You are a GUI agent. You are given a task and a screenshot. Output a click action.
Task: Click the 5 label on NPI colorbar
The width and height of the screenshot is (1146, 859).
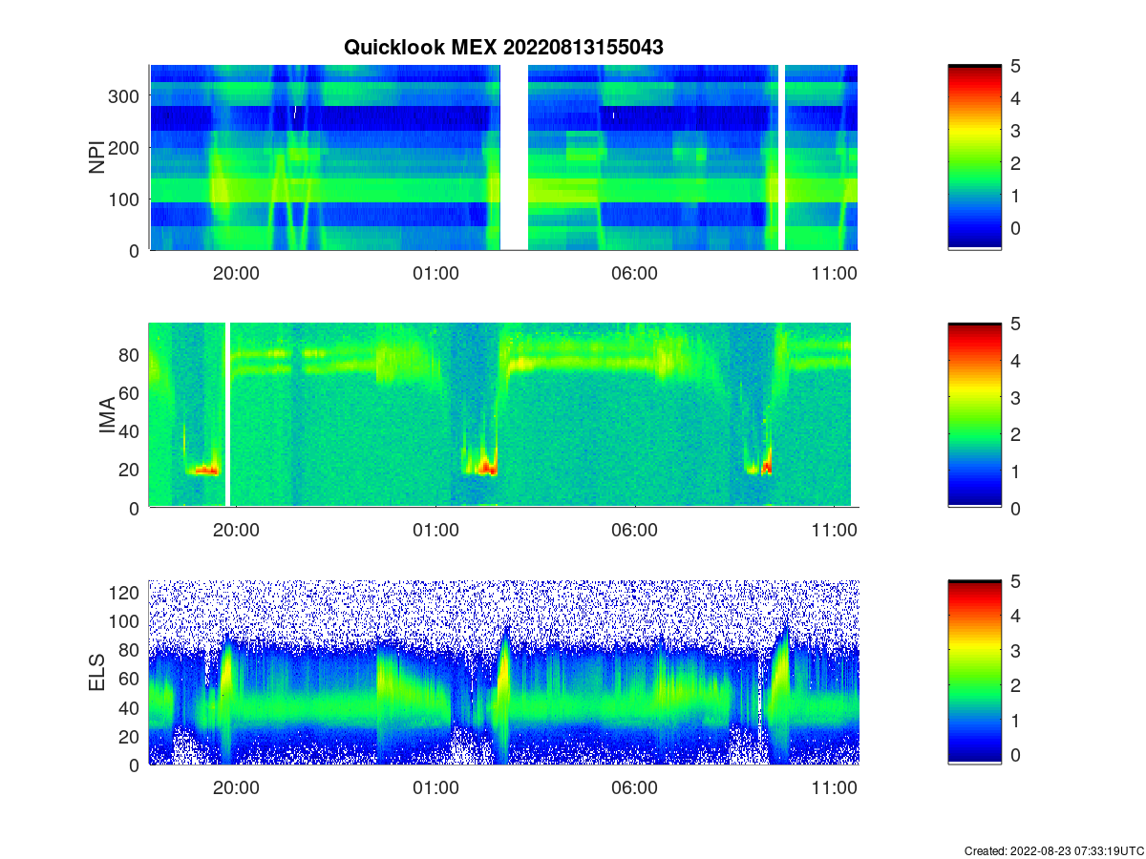(1015, 66)
